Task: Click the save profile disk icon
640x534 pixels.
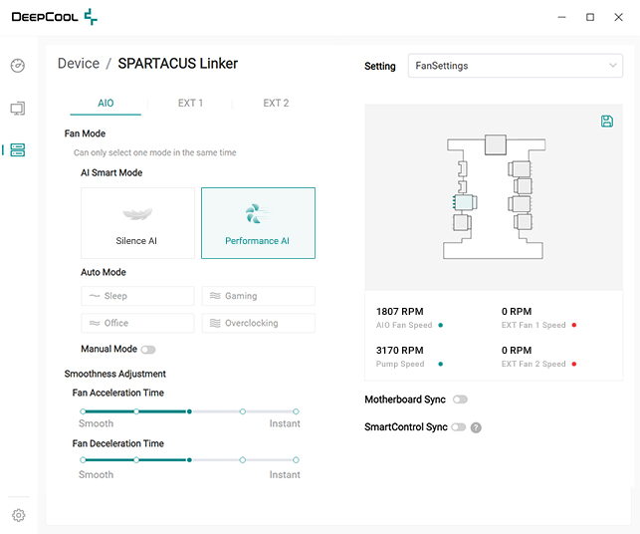Action: 607,122
